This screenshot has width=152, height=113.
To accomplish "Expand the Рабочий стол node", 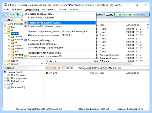I will (5, 81).
